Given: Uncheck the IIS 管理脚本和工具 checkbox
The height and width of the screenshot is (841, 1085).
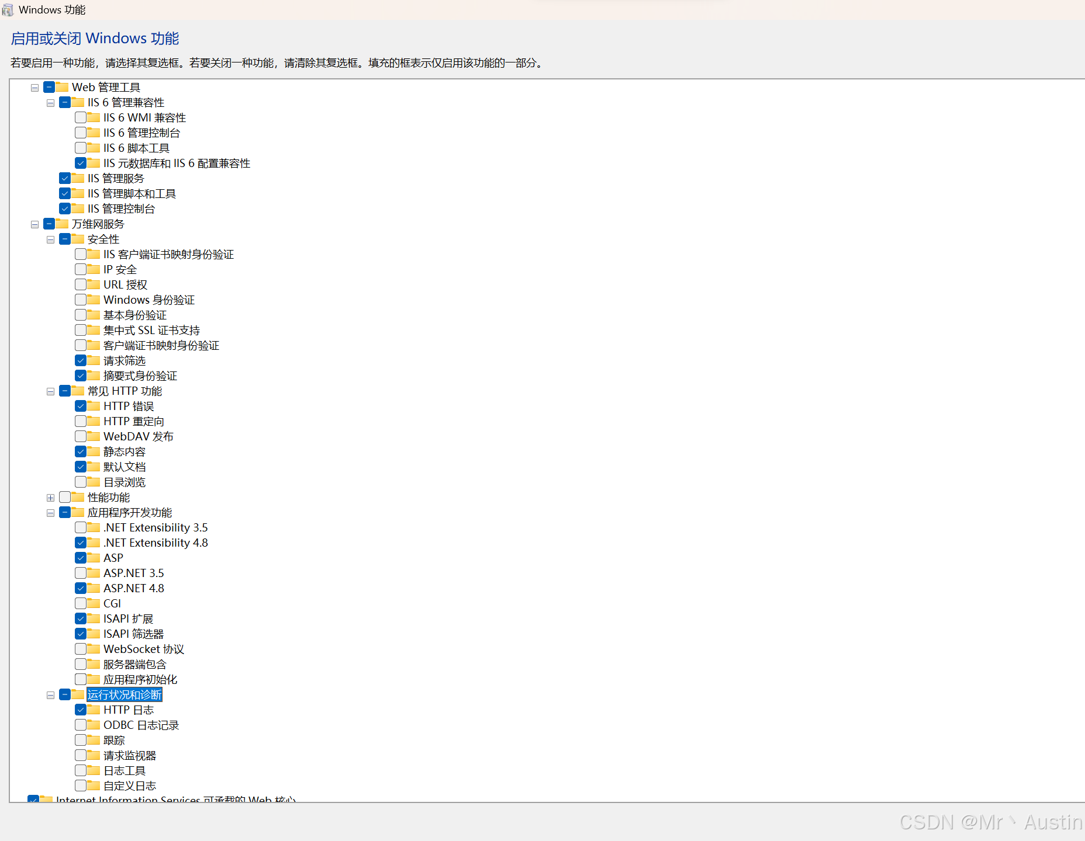Looking at the screenshot, I should (65, 193).
